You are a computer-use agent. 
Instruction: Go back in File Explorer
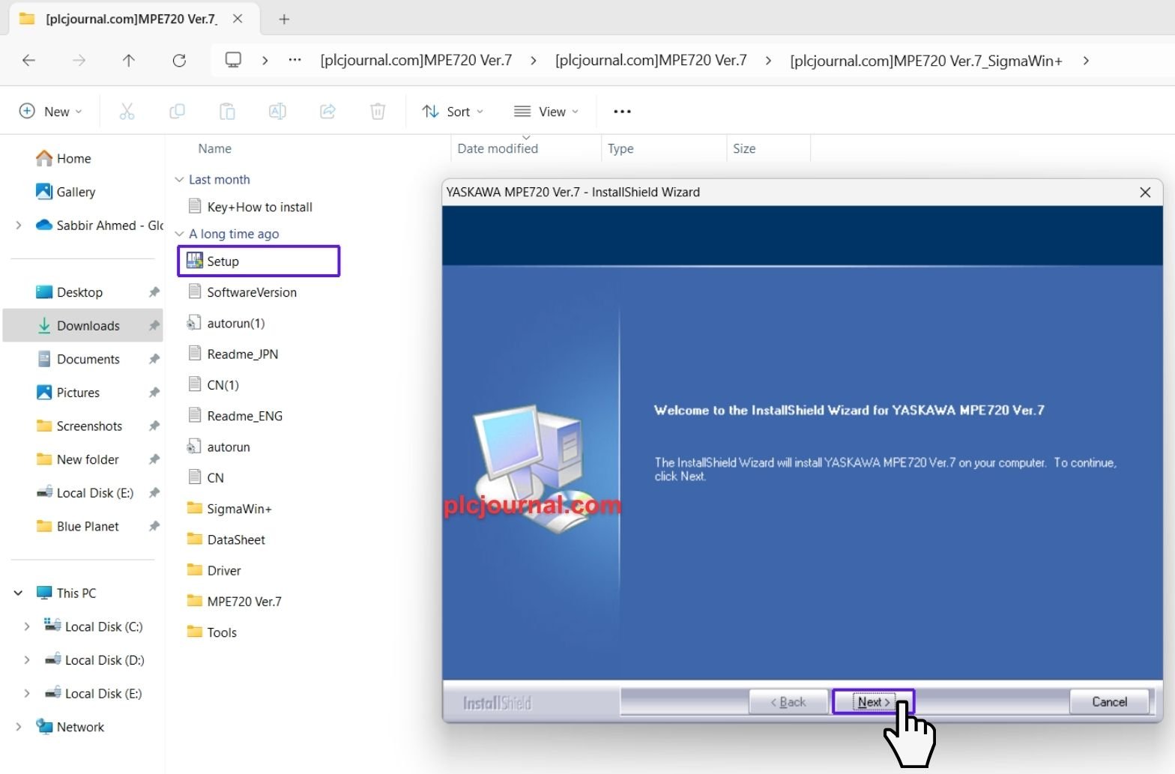coord(29,61)
